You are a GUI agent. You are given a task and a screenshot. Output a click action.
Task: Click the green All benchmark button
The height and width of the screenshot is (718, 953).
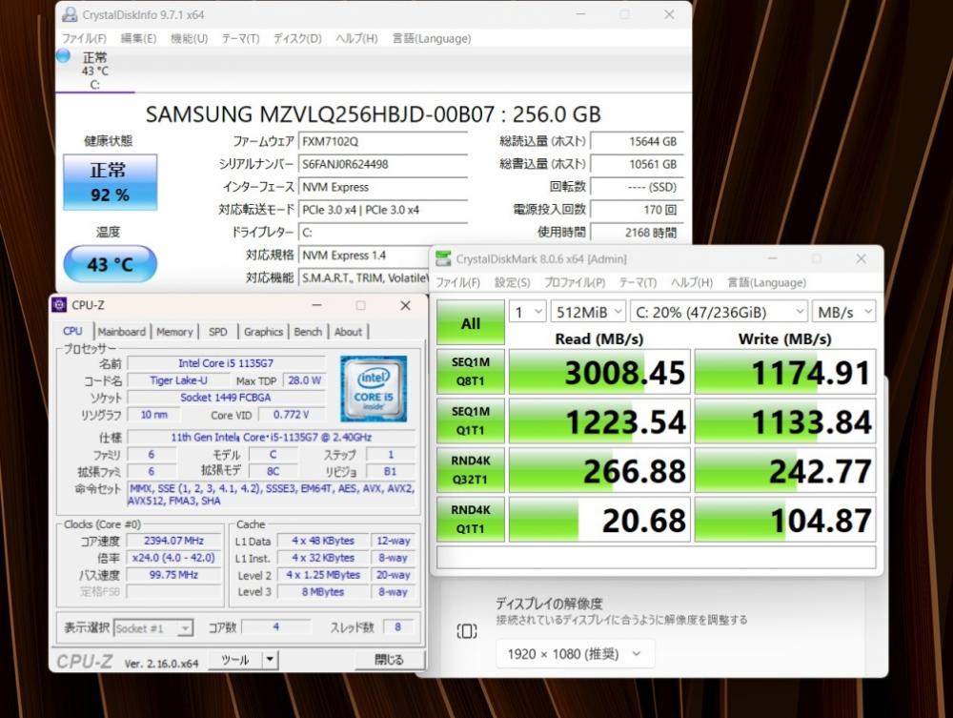[471, 323]
